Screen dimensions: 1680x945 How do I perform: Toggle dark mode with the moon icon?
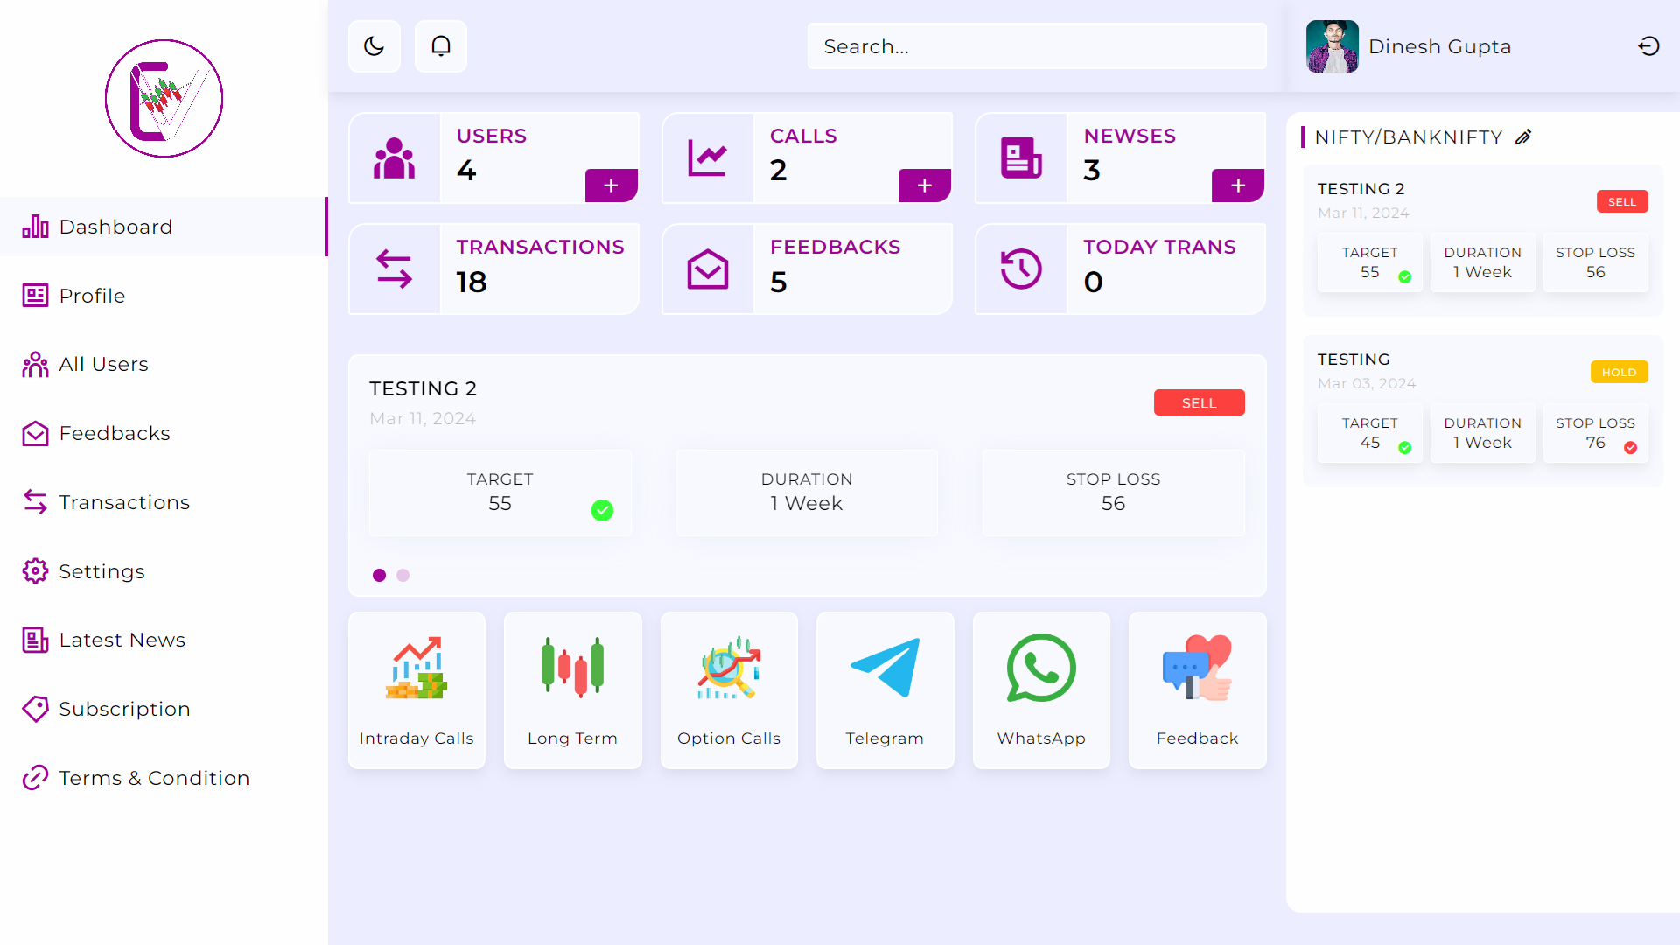point(374,46)
